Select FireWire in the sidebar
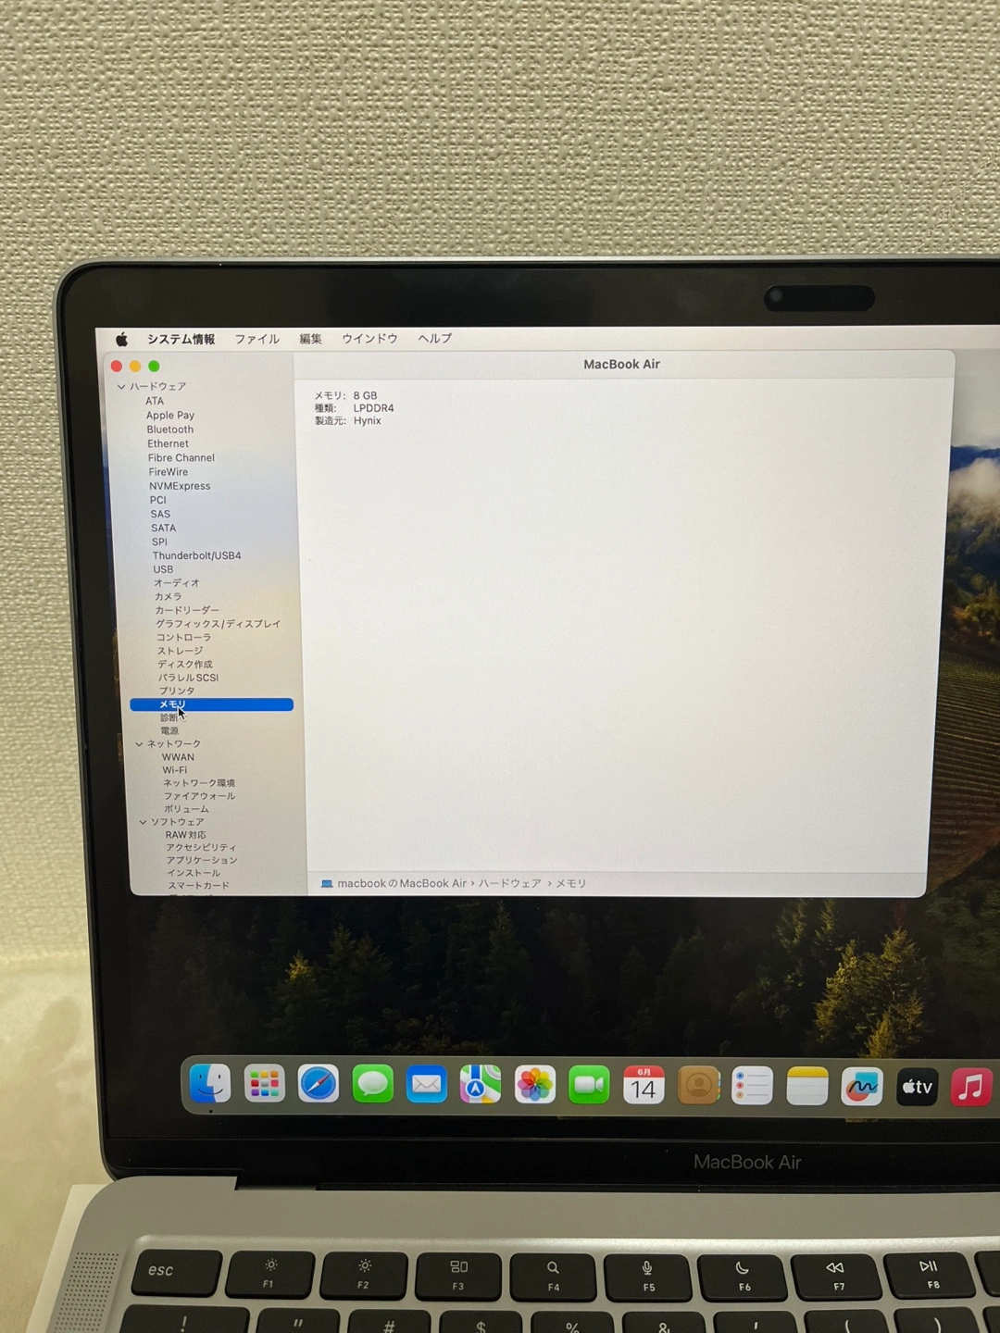The width and height of the screenshot is (1000, 1333). coord(169,472)
